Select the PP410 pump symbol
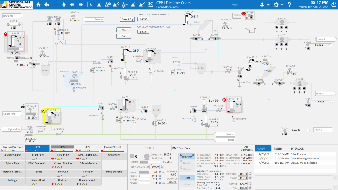Screen dimensions: 338x190 (x=250, y=17)
